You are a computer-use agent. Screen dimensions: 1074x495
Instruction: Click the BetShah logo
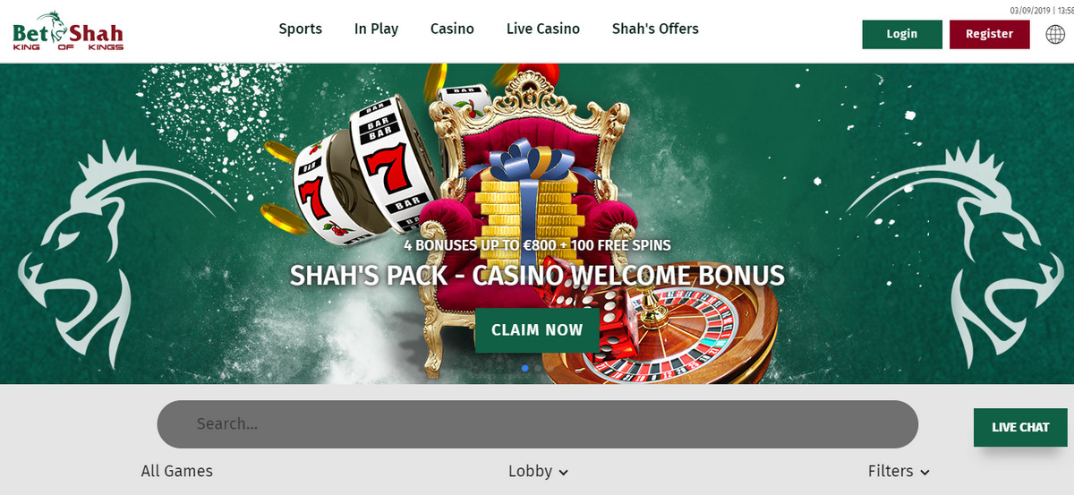[x=68, y=30]
